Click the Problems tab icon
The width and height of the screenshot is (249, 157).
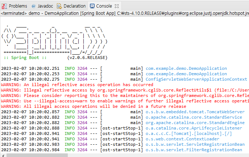tap(4, 6)
